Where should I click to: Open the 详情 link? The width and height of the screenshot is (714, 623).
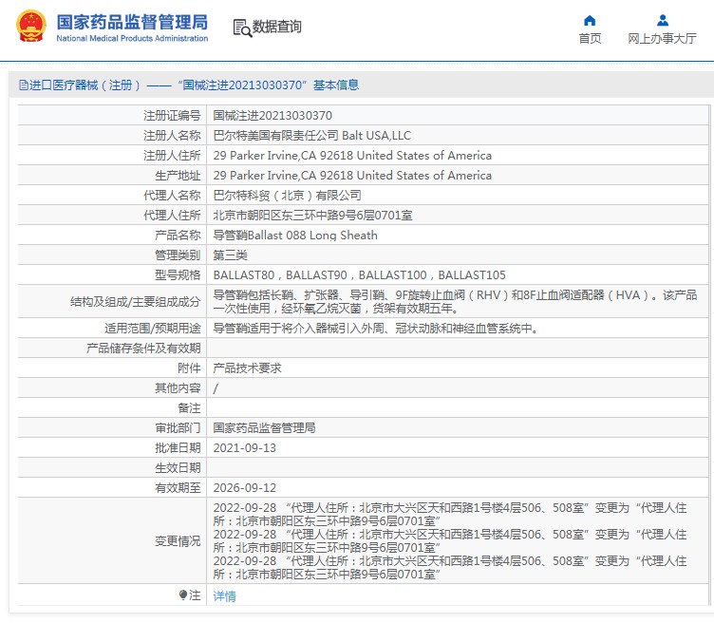224,595
